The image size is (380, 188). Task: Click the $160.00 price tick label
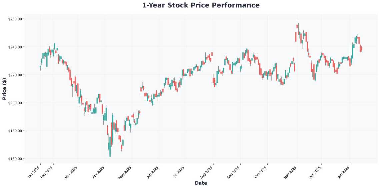(15, 159)
